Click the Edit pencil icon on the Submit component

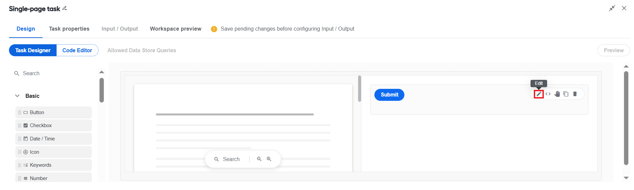[x=538, y=94]
